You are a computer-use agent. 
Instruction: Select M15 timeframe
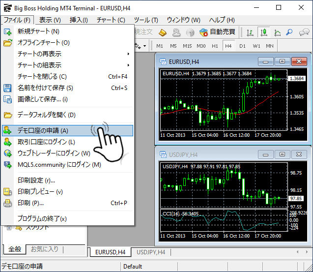[x=187, y=46]
